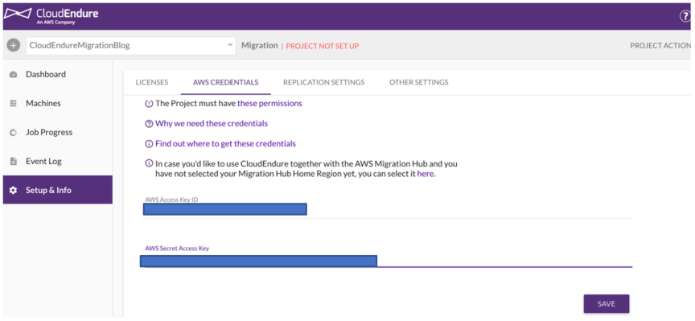695x321 pixels.
Task: Click the alert icon beside permissions note
Action: point(149,103)
